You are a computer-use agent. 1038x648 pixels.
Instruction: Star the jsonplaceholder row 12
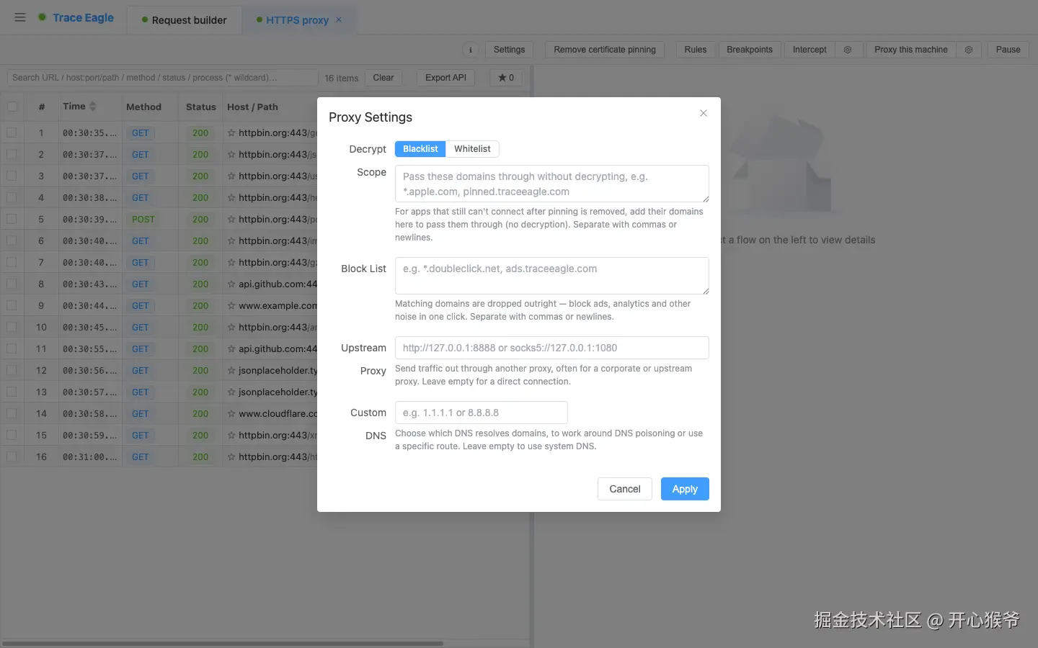point(231,371)
